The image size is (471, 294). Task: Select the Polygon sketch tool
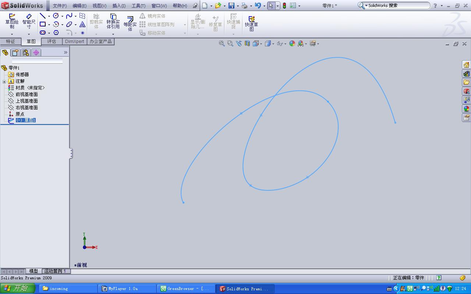click(x=56, y=33)
